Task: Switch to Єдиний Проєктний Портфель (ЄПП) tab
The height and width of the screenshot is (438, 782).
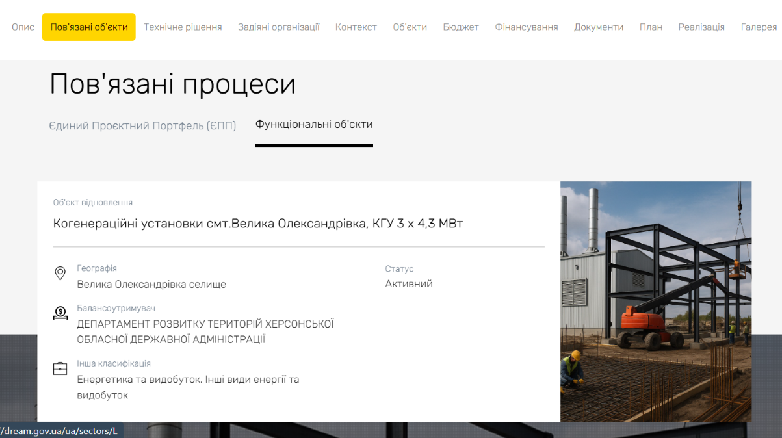Action: [142, 125]
